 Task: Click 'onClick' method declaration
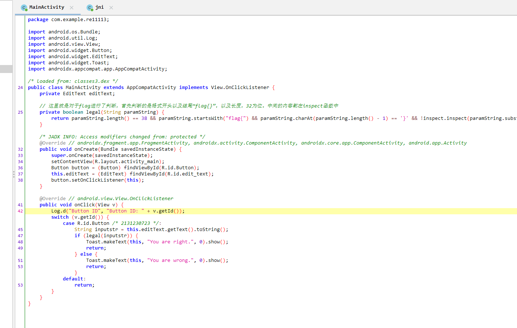tap(84, 205)
